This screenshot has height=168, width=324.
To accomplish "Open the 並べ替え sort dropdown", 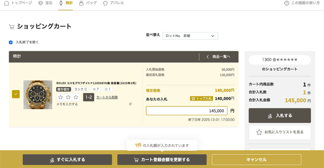I will 190,36.
